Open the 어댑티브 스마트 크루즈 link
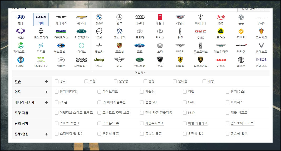This screenshot has height=151, width=281. pos(76,113)
